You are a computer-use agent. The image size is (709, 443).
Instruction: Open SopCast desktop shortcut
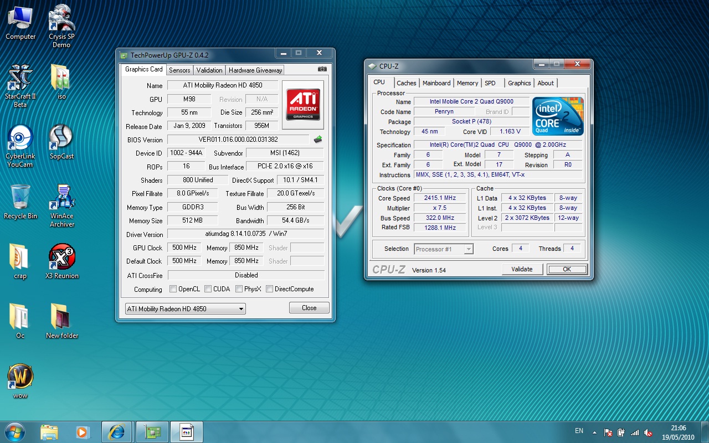[x=61, y=142]
